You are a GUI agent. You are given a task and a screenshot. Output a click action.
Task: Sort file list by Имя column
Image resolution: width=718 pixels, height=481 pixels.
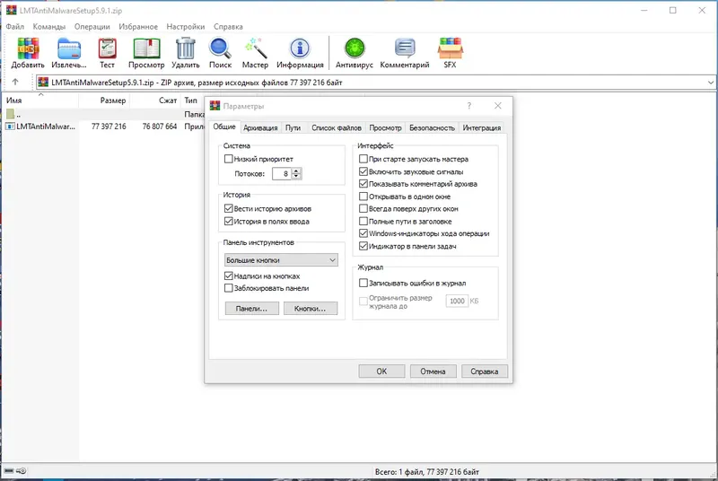pos(40,101)
